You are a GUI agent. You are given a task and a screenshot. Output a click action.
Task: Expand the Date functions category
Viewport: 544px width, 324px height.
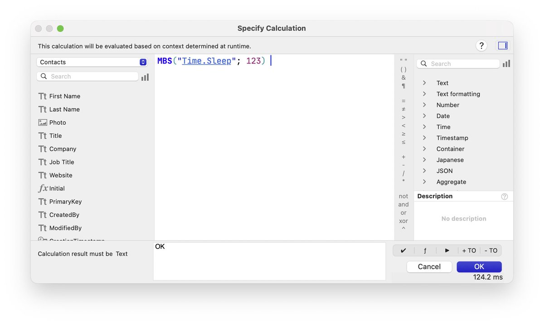click(x=425, y=116)
